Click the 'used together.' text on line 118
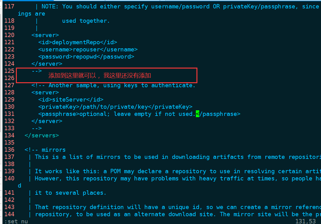This screenshot has width=321, height=224. (86, 21)
